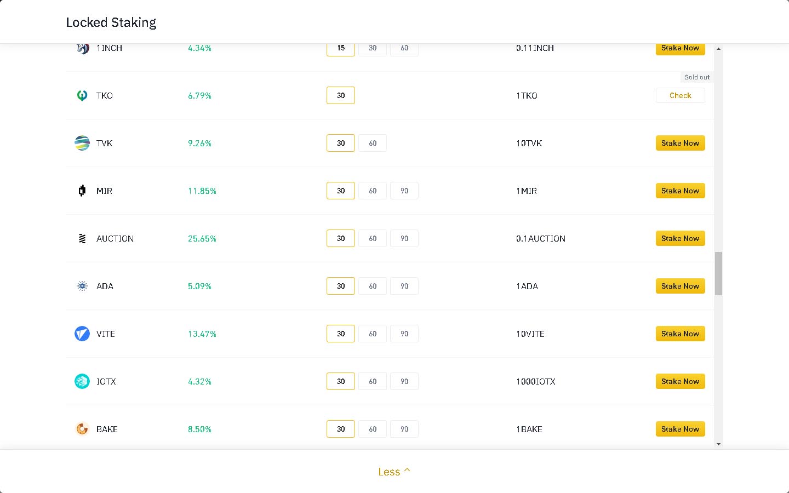789x493 pixels.
Task: Click the AUCTION 25.65% rate
Action: point(202,239)
